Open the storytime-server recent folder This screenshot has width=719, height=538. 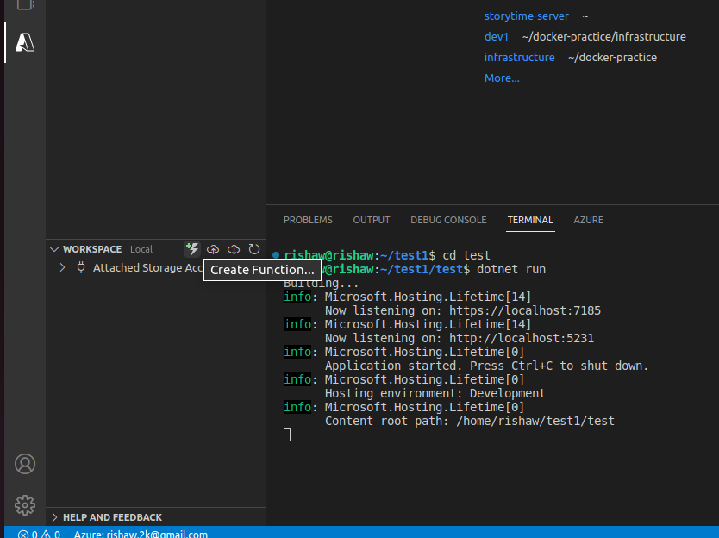pos(526,16)
